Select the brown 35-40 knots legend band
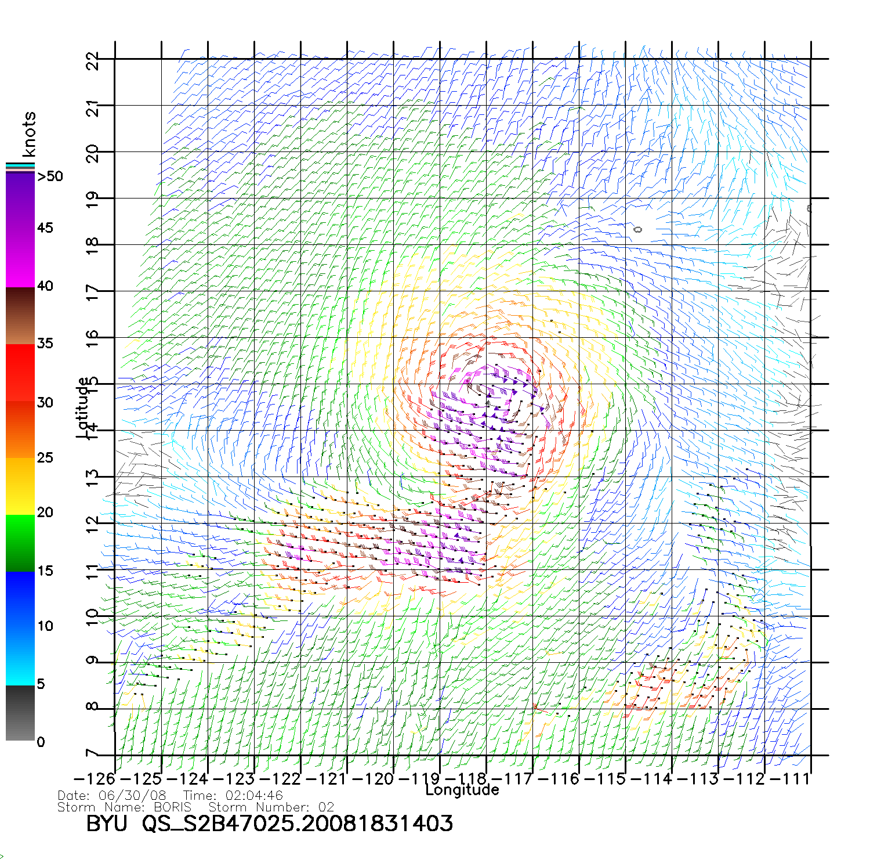Viewport: 870px width, 859px height. 20,316
